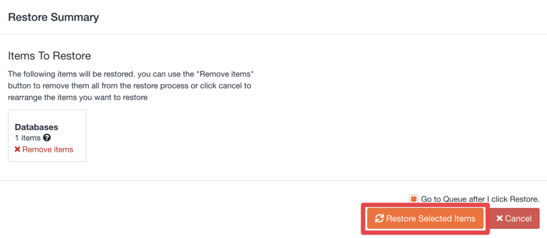Click the bold Databases title

pos(36,127)
